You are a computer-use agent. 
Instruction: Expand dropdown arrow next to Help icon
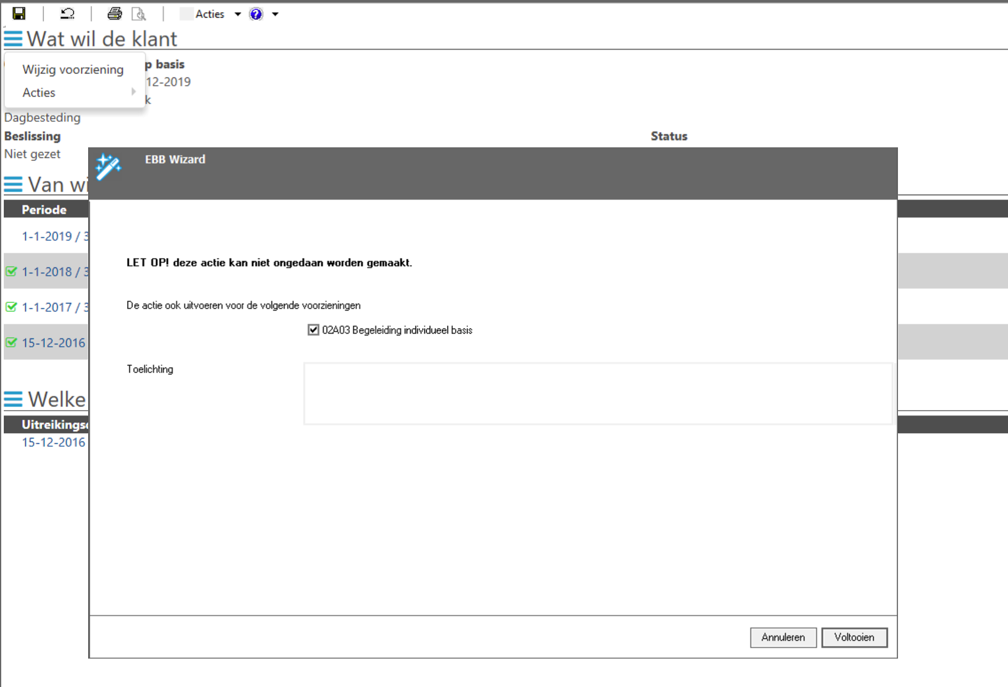275,14
